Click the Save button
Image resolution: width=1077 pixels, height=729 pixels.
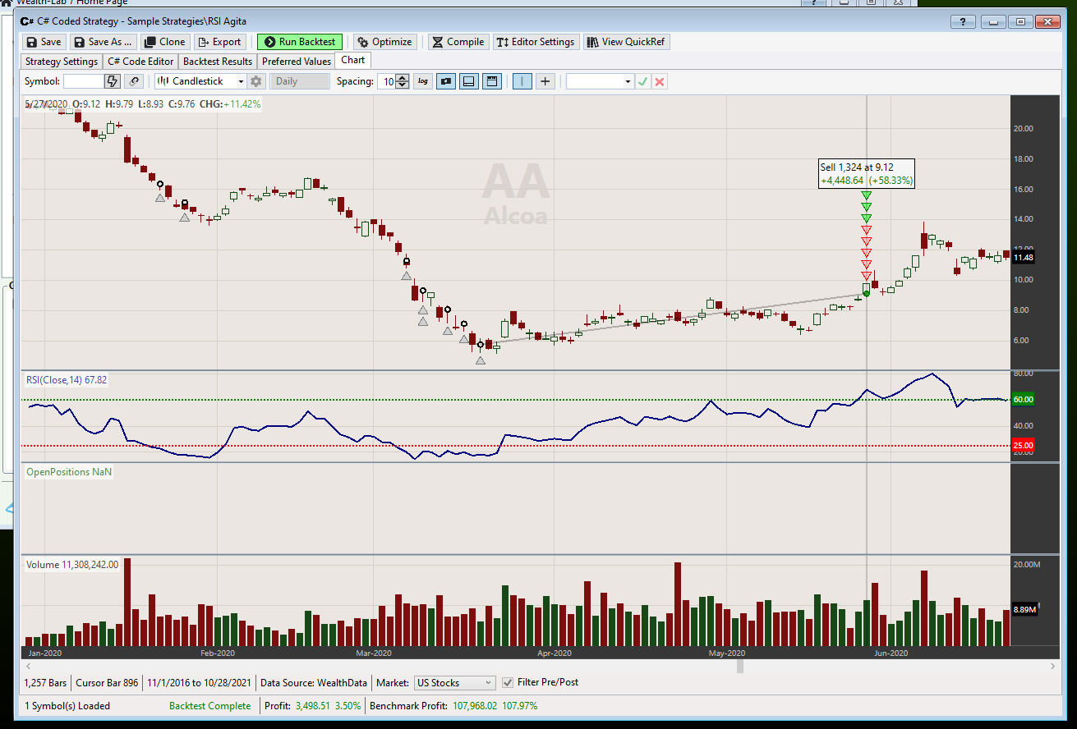[44, 42]
